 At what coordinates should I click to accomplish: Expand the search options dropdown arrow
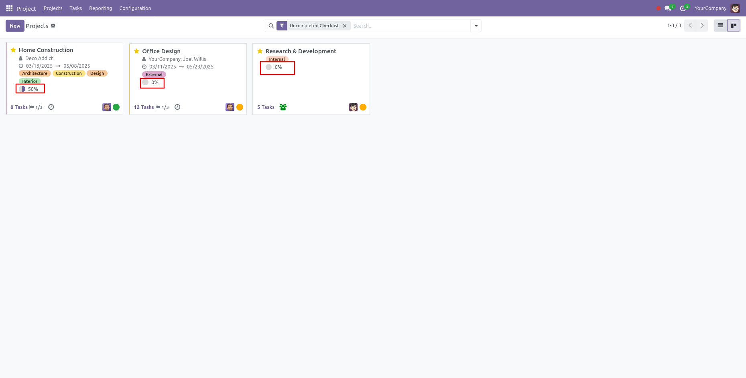476,26
